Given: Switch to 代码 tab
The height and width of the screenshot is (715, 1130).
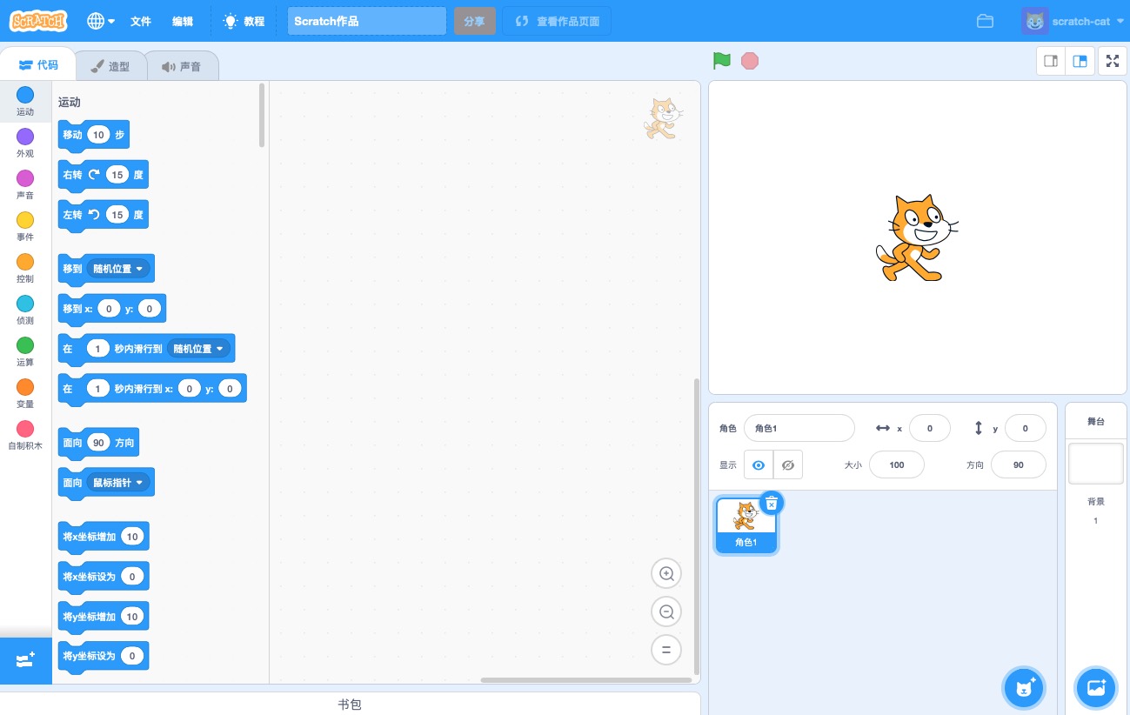Looking at the screenshot, I should point(38,65).
